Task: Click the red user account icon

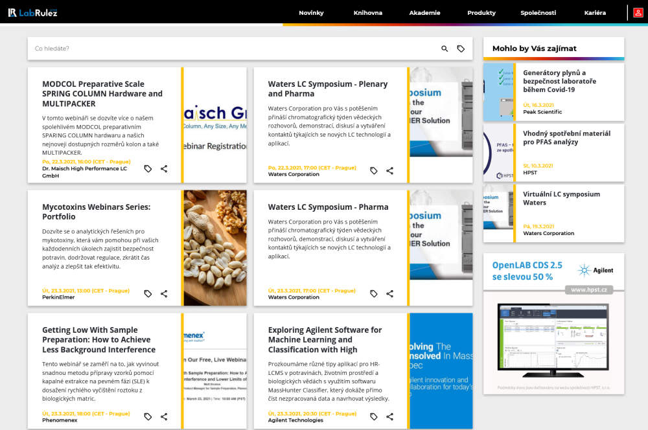Action: [638, 13]
